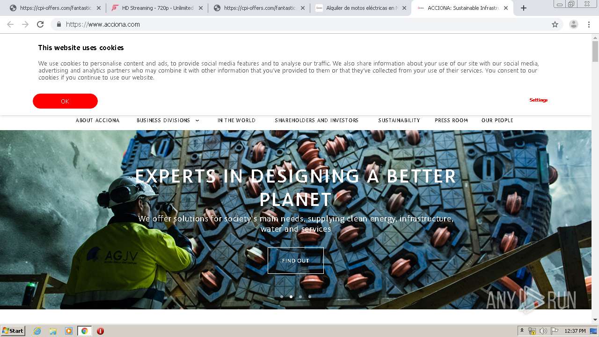
Task: Click the volume speaker tray icon
Action: 543,331
